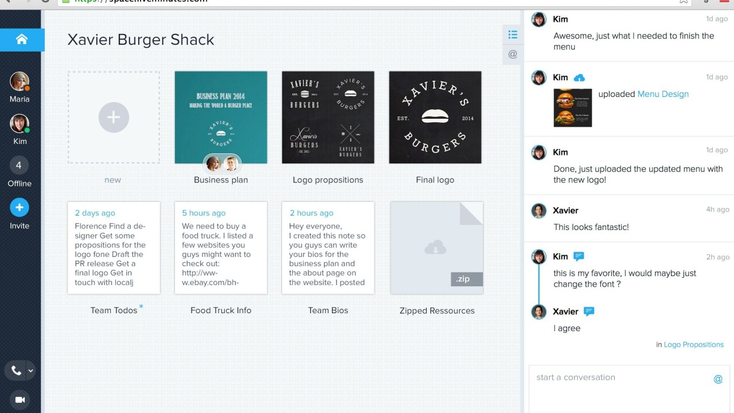
Task: Switch to the activity list view icon
Action: tap(513, 35)
